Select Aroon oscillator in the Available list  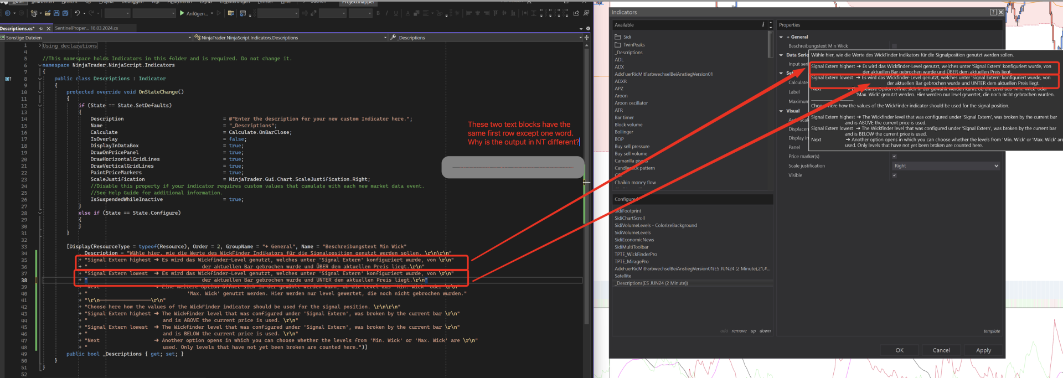pyautogui.click(x=631, y=103)
